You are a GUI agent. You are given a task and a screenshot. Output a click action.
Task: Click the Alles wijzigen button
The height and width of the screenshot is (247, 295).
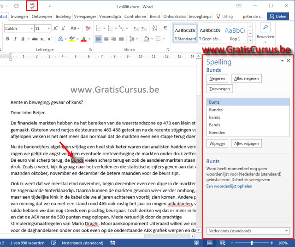[246, 143]
